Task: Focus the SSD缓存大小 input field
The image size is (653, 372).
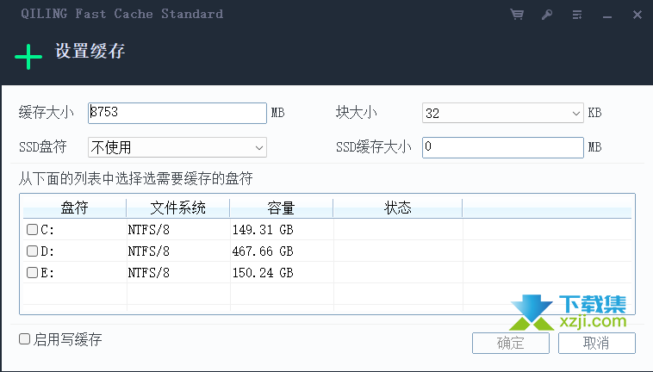Action: pos(502,148)
